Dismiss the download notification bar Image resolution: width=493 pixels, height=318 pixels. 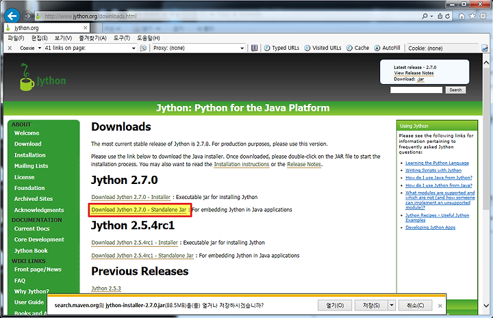[x=440, y=306]
